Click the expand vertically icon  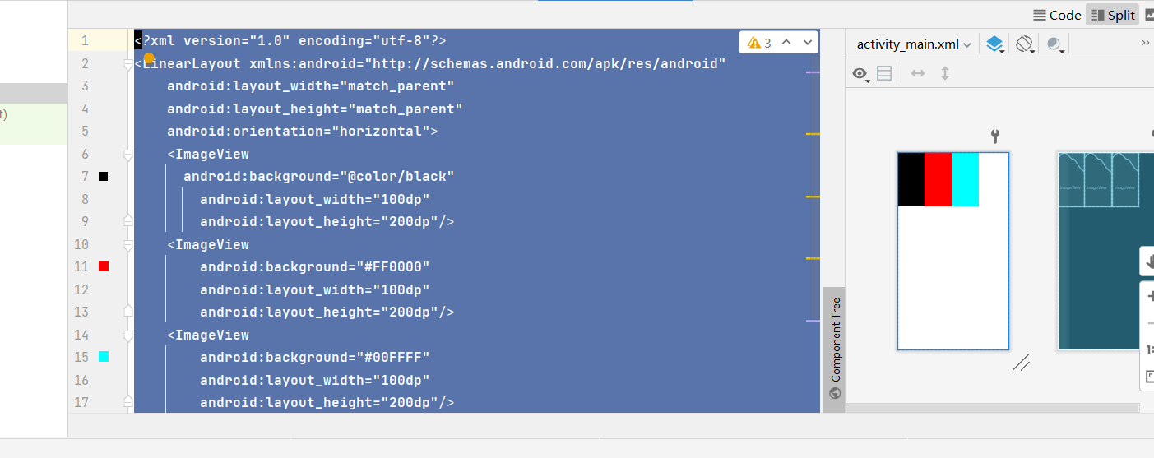coord(945,73)
